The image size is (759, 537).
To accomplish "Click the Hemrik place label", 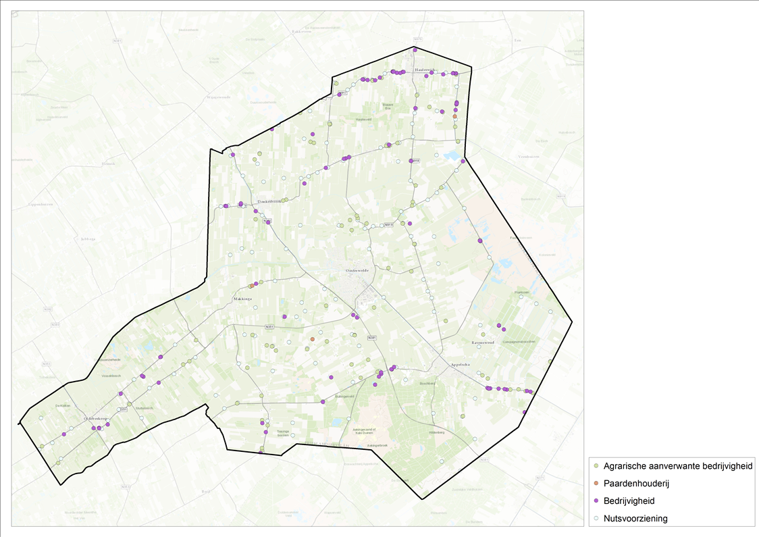I will 109,163.
